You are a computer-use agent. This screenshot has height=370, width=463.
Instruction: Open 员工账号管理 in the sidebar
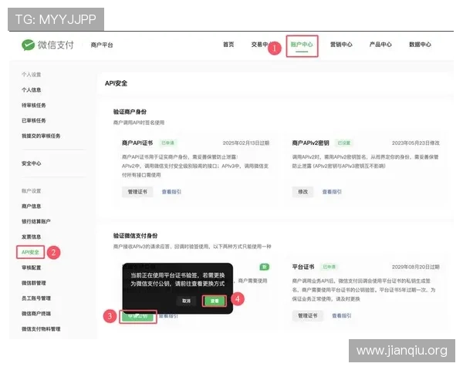[x=36, y=298]
